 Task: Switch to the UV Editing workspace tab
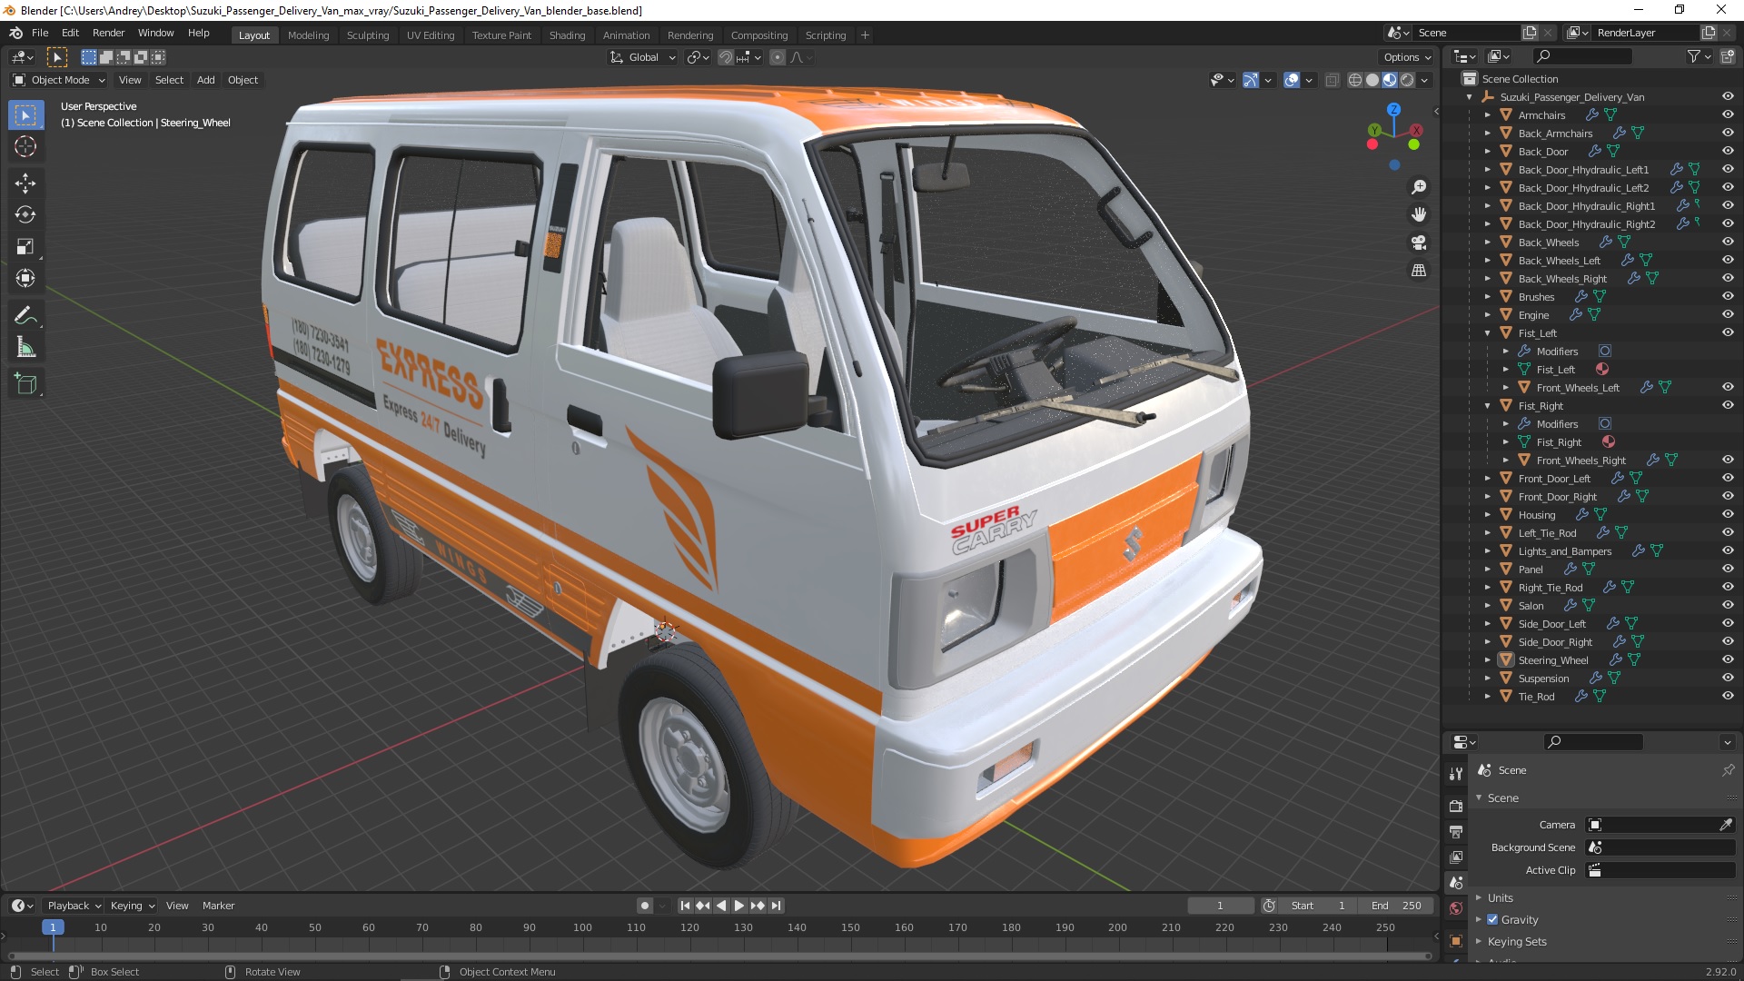pos(431,35)
